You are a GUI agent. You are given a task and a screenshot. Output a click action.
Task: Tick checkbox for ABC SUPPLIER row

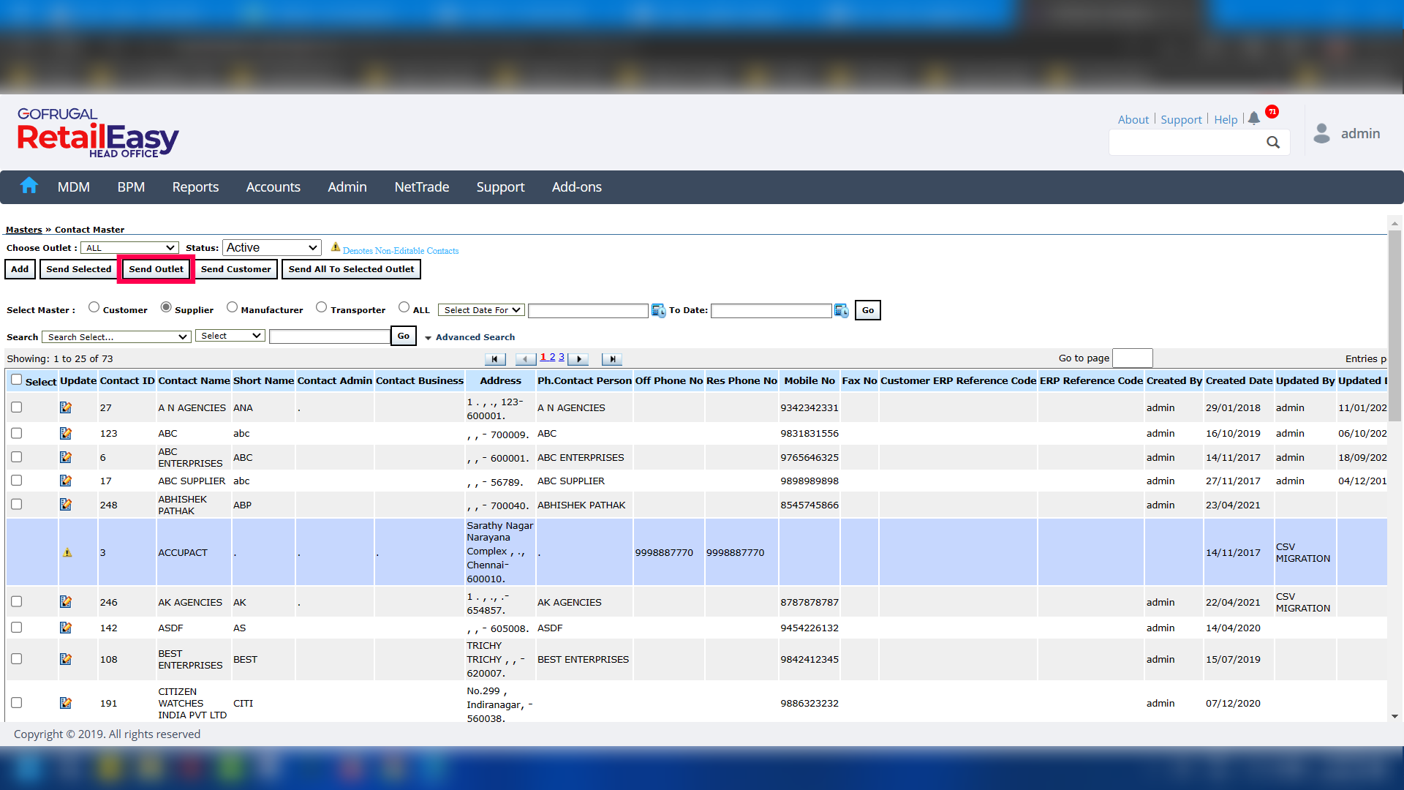(x=17, y=481)
